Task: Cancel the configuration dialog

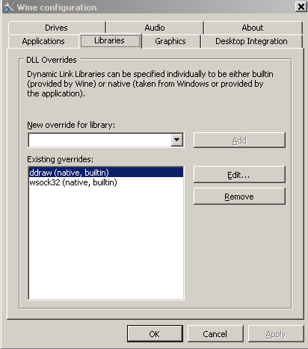Action: pos(215,333)
